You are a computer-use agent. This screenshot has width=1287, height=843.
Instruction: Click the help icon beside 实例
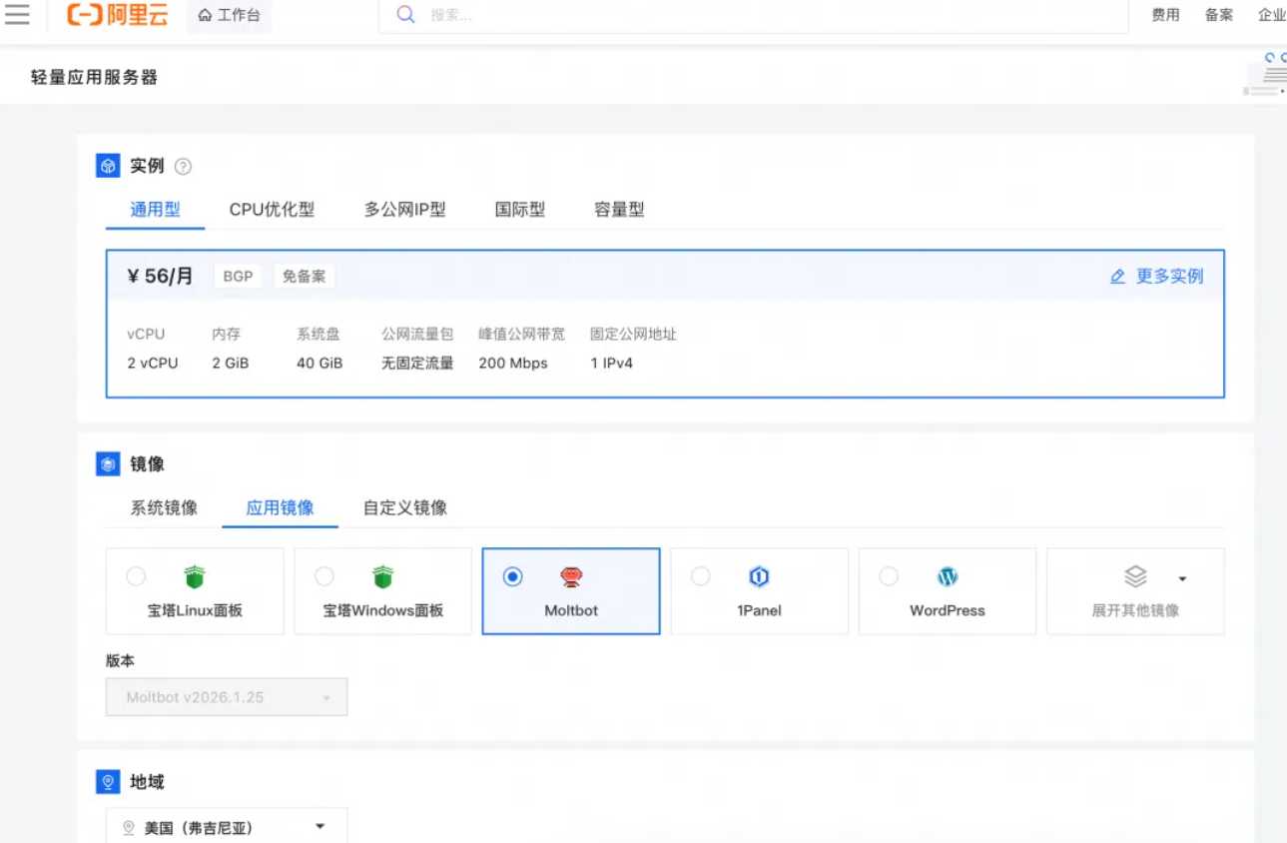click(x=183, y=167)
